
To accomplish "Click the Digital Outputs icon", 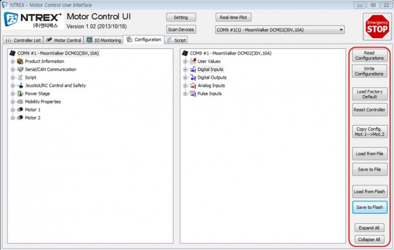I will (x=193, y=77).
